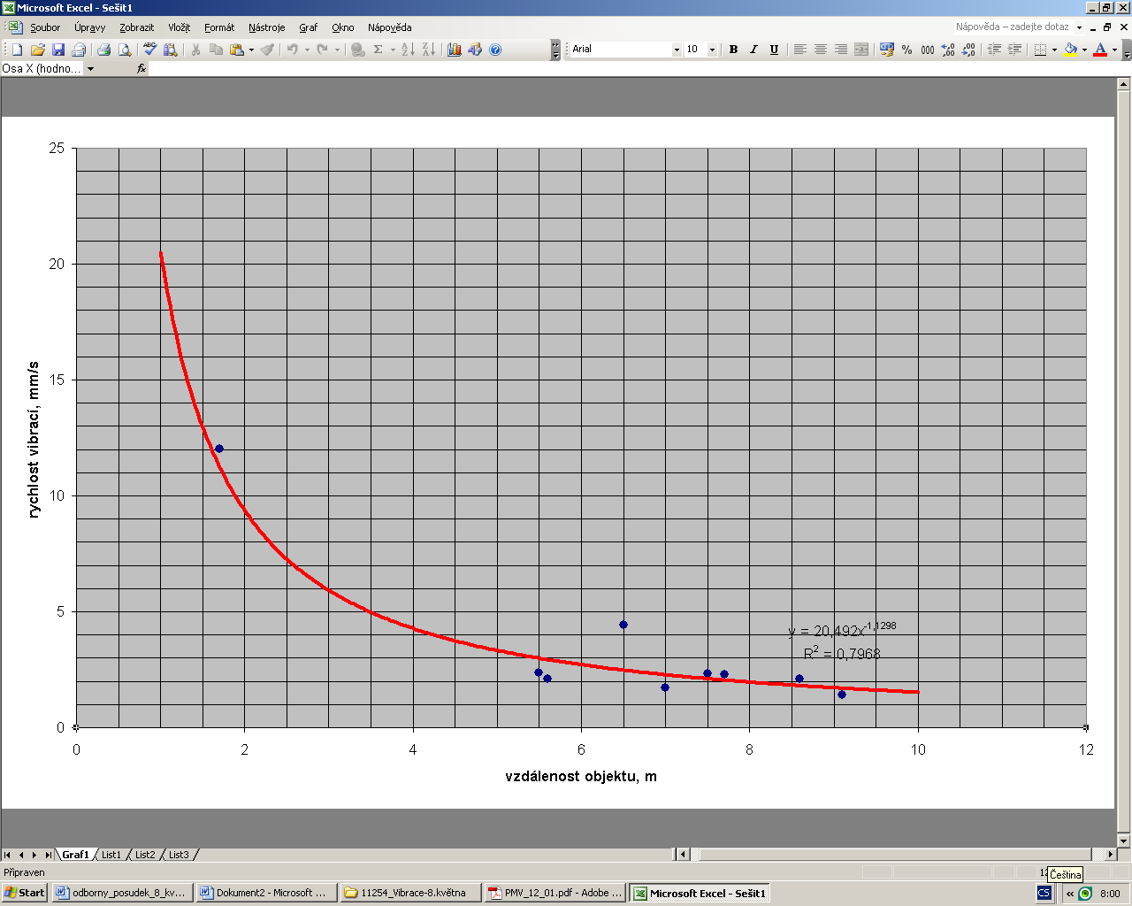
Task: Open the Font size dropdown showing 10
Action: [712, 50]
